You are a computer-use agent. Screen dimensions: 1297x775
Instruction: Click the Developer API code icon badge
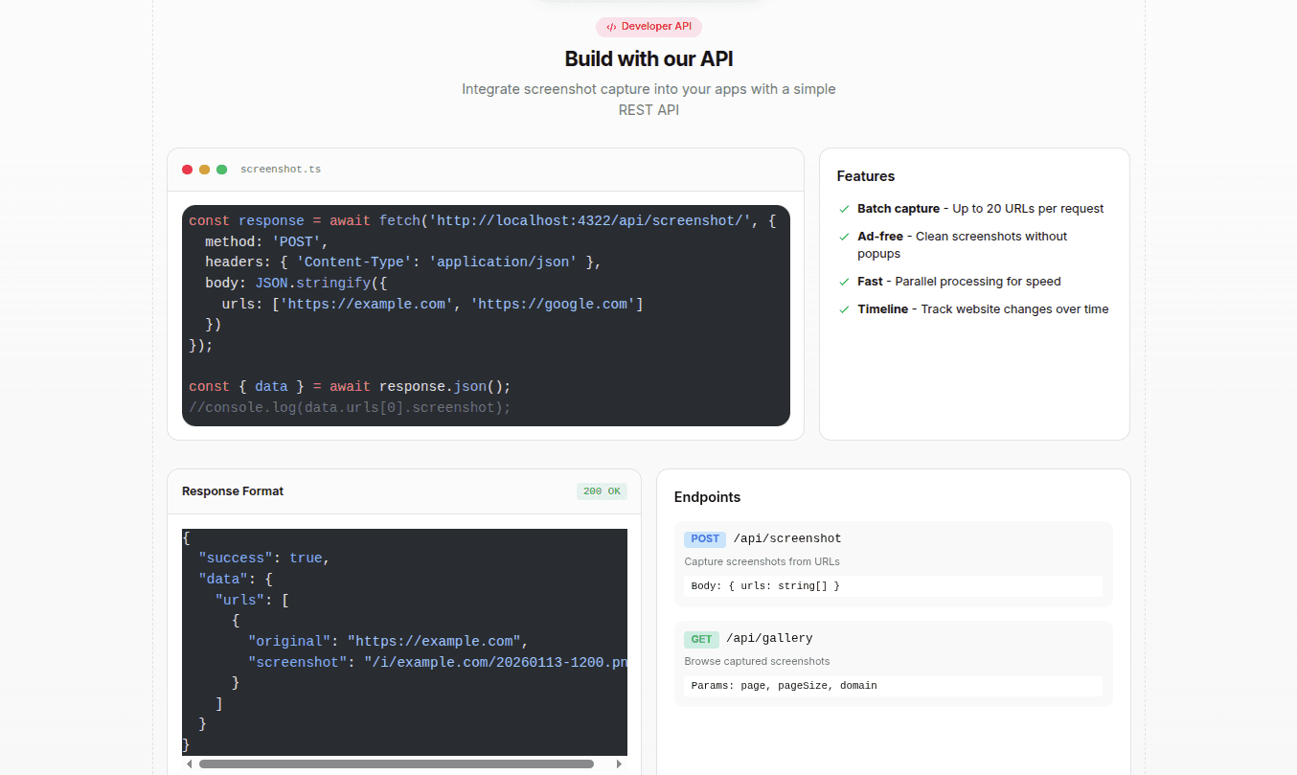[x=611, y=27]
